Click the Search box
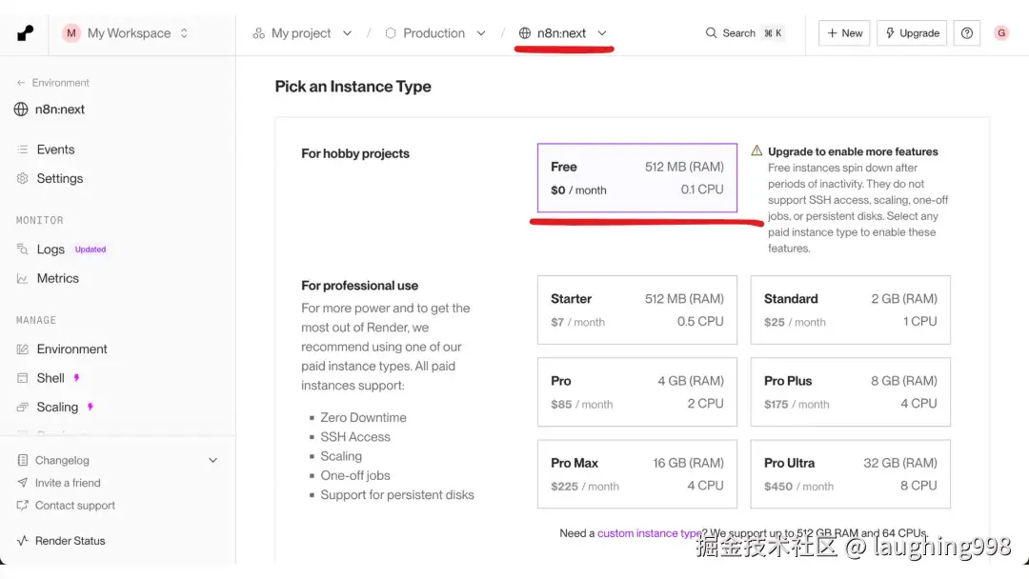This screenshot has height=579, width=1029. pyautogui.click(x=744, y=32)
